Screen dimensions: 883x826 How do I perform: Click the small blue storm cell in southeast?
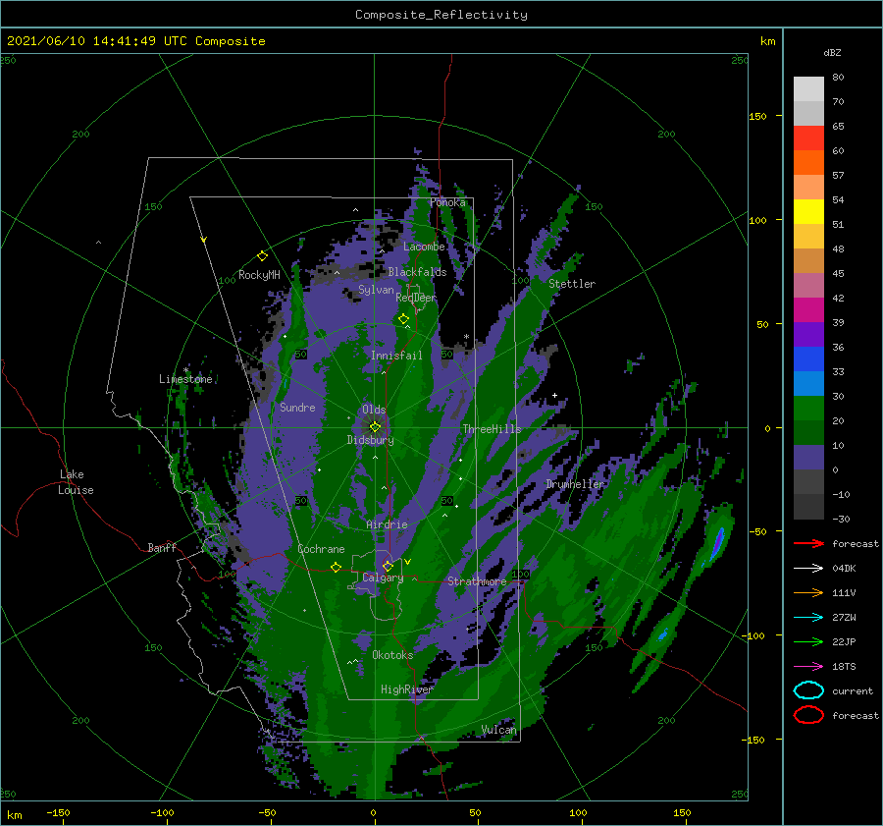point(663,634)
